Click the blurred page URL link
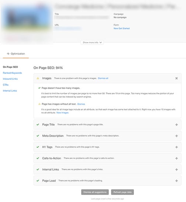 (68, 28)
